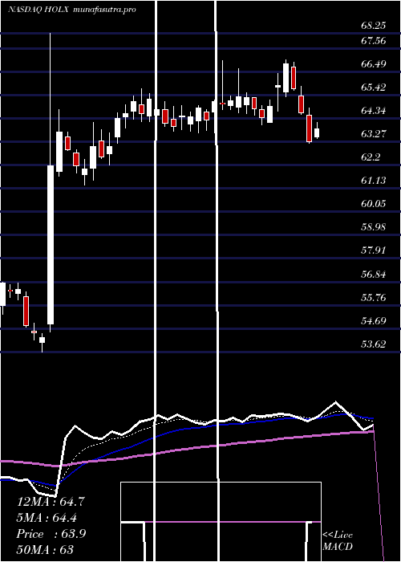Viewport: 401px width, 562px height.
Task: Click the 65.42 price axis label
Action: coord(374,87)
